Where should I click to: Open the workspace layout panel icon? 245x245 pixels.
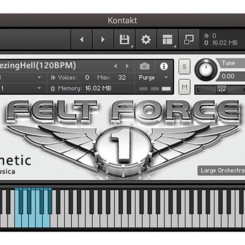(x=167, y=39)
